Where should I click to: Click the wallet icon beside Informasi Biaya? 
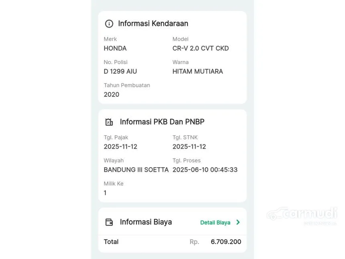(109, 222)
